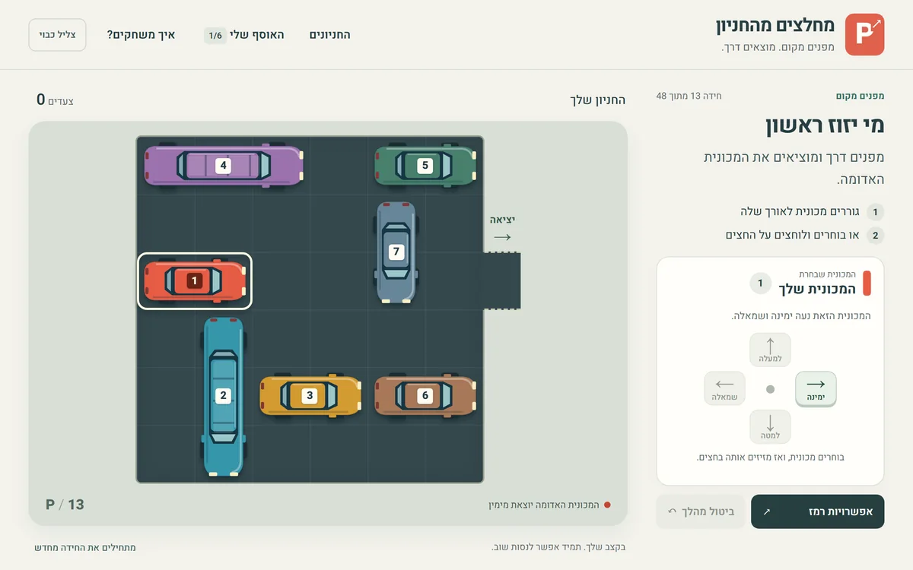Select the yellow taxi number 3
This screenshot has width=913, height=570.
click(x=310, y=395)
